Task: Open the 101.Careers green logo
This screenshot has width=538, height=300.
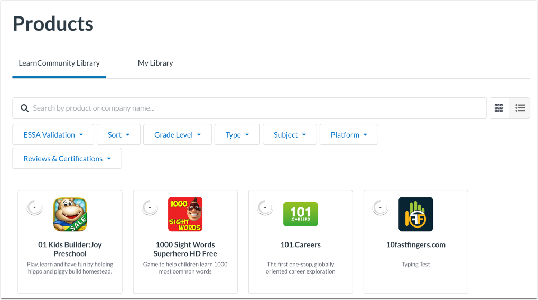Action: 301,214
